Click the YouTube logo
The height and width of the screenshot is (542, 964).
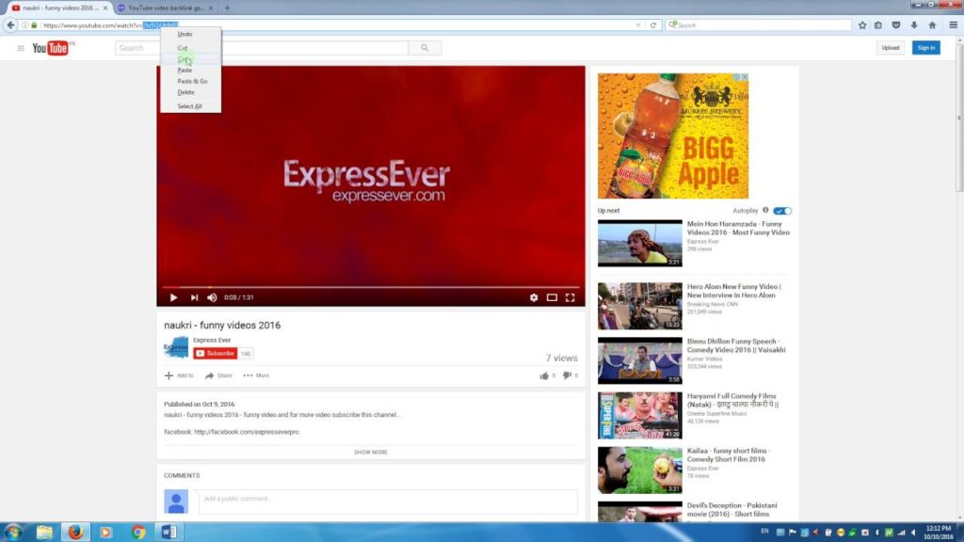[51, 48]
